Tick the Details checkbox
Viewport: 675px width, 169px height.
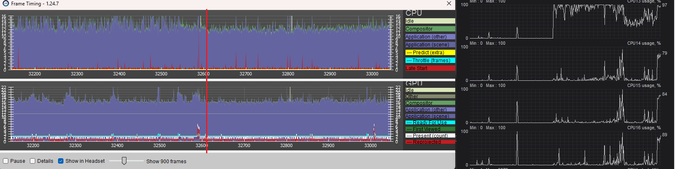[x=32, y=161]
